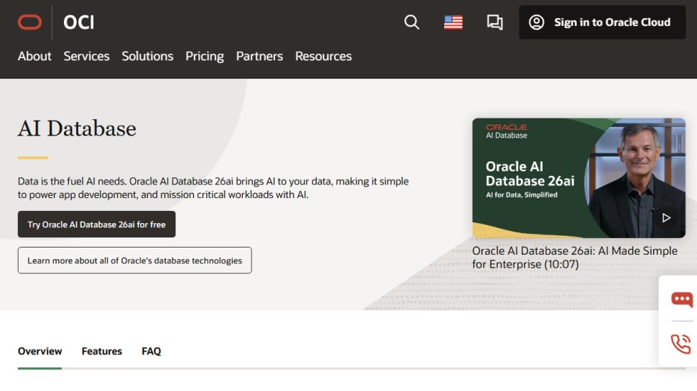Open the contact chat bubbles icon in header
697x391 pixels.
pyautogui.click(x=495, y=22)
